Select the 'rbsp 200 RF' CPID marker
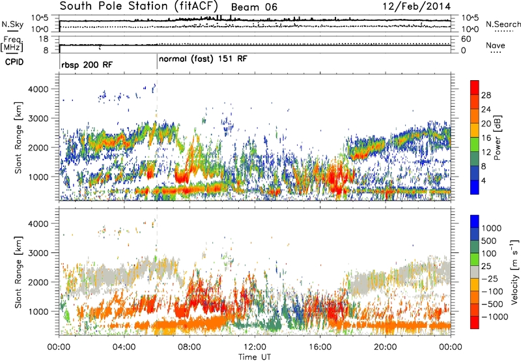 [87, 65]
